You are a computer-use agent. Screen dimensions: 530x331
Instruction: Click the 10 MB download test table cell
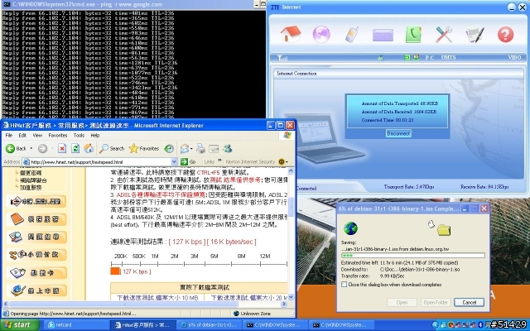click(157, 298)
